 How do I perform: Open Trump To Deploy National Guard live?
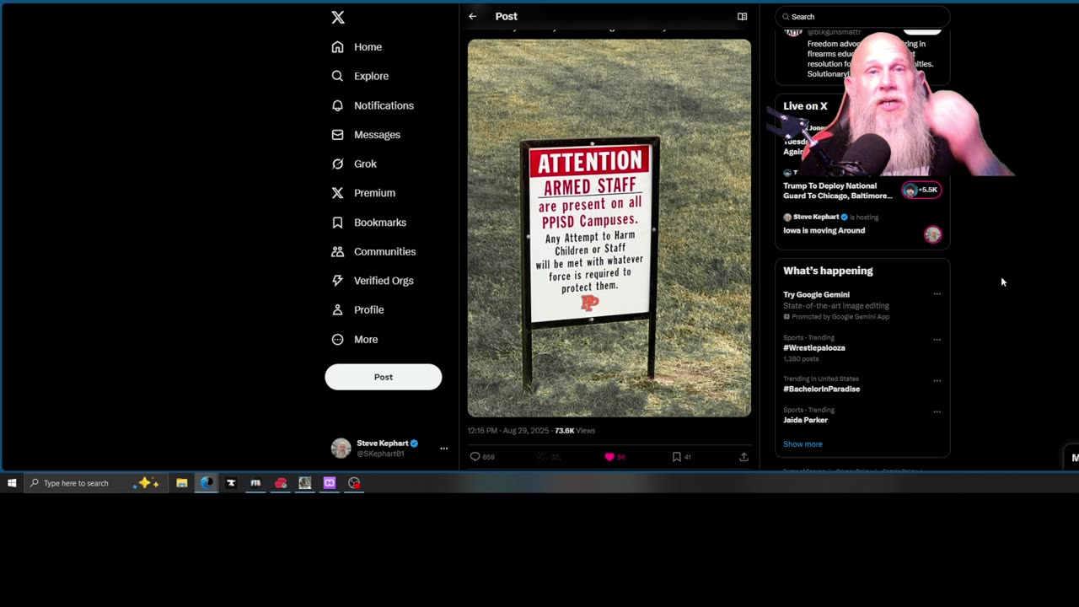point(837,191)
